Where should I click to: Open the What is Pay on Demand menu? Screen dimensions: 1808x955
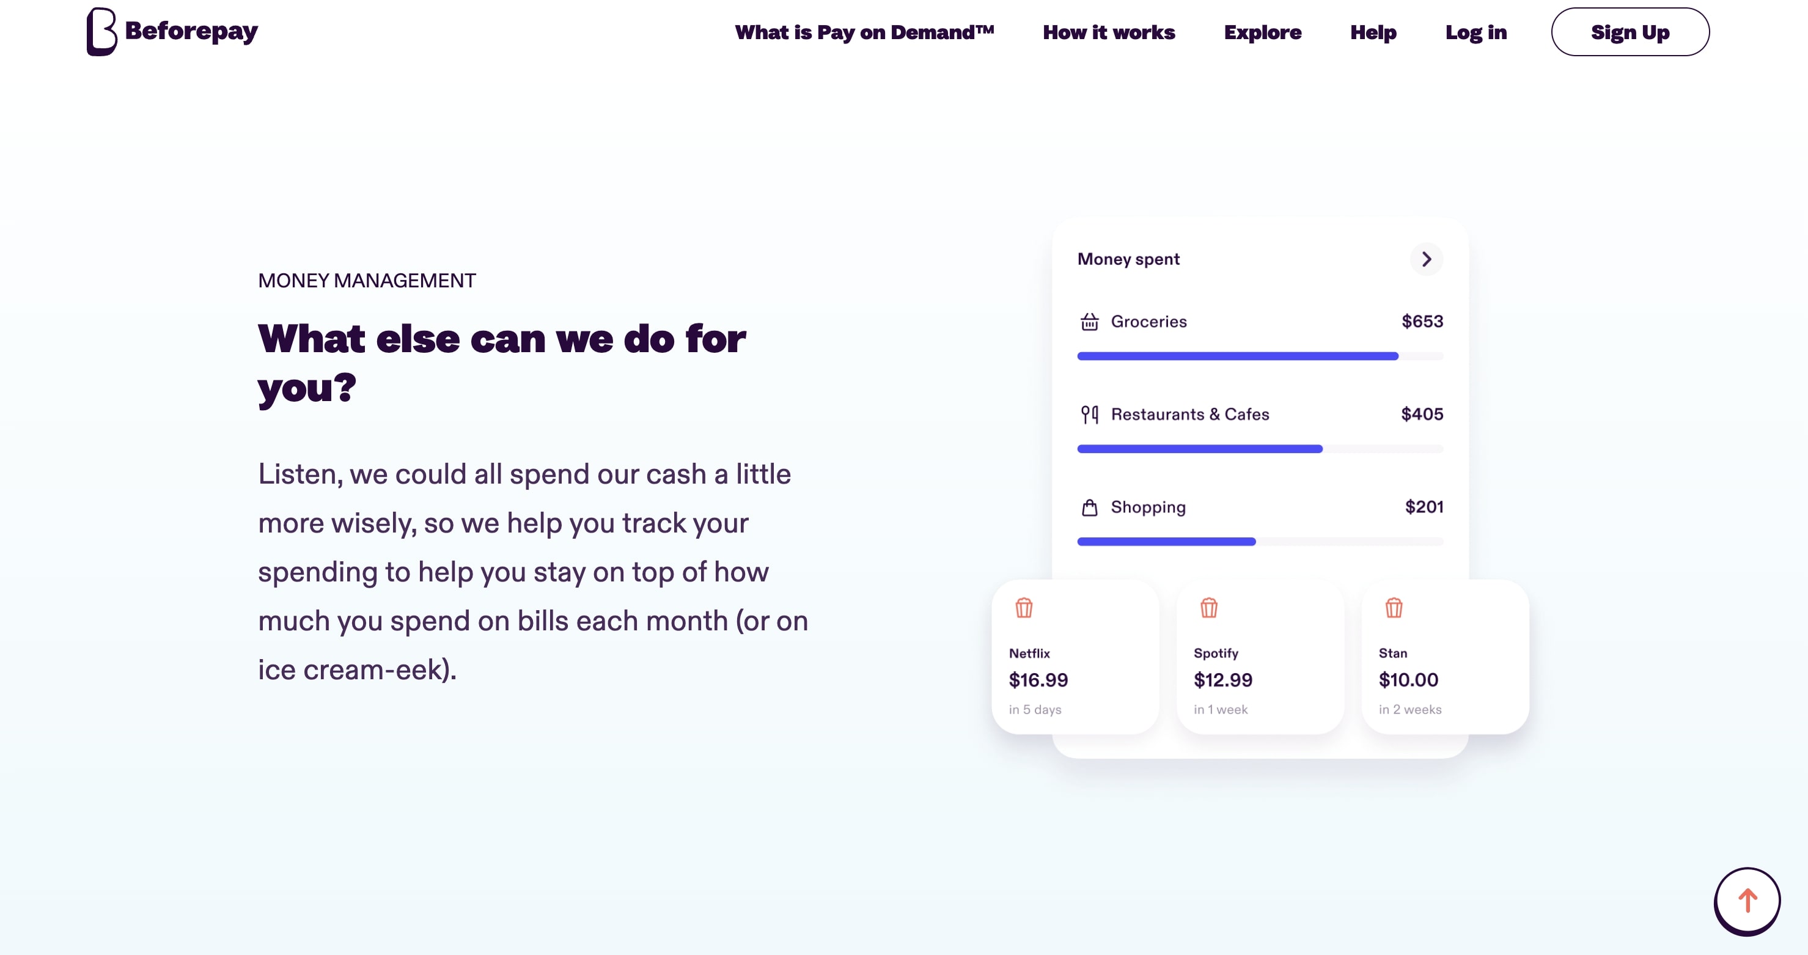tap(864, 32)
